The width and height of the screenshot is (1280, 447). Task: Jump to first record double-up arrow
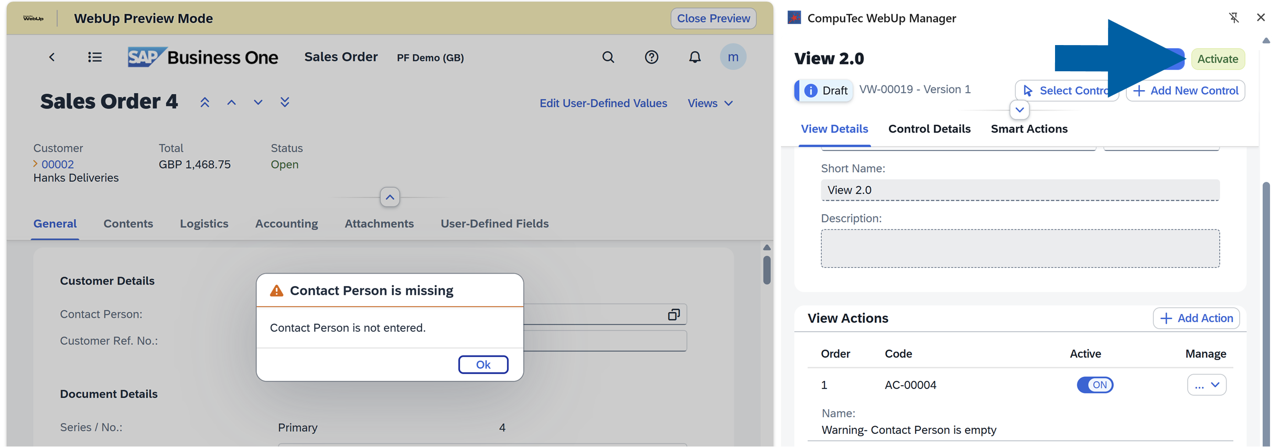pyautogui.click(x=205, y=102)
